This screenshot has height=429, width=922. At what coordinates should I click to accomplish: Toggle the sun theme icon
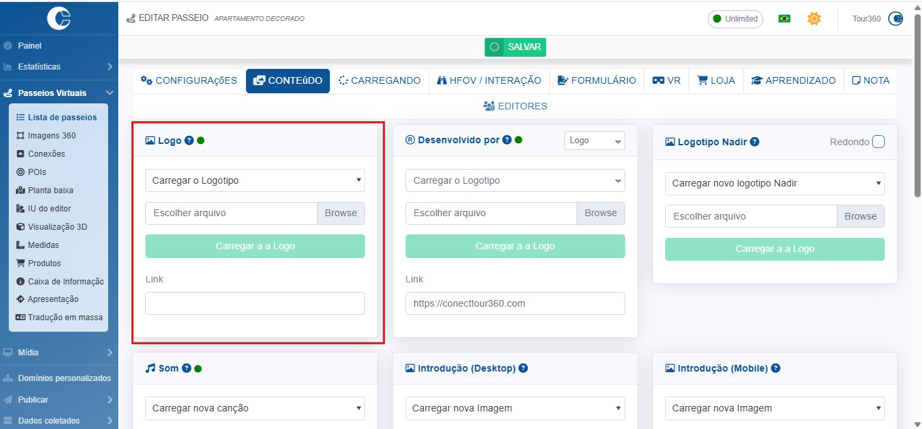point(814,19)
